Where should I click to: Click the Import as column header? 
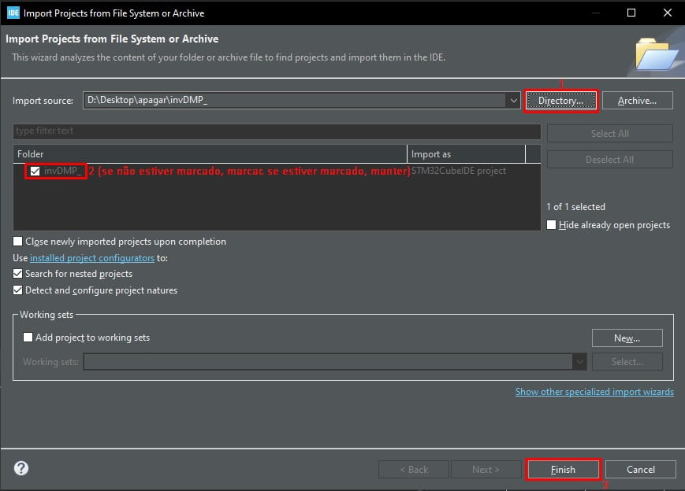(x=466, y=154)
